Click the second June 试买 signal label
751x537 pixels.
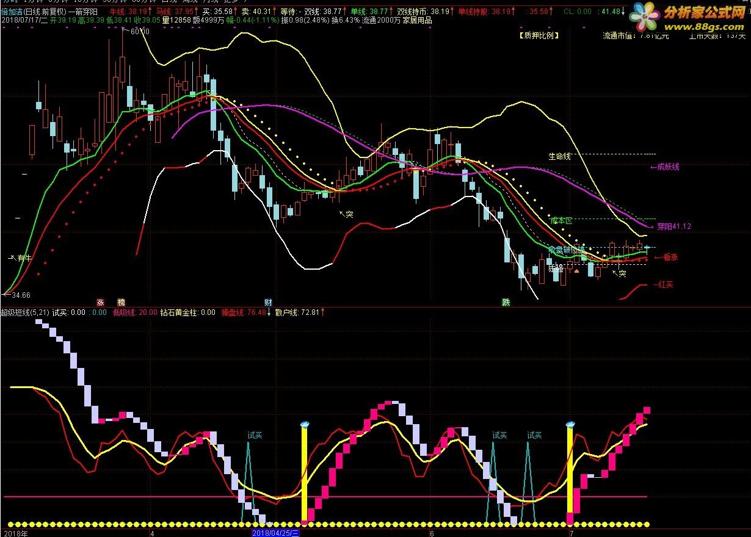click(x=534, y=435)
